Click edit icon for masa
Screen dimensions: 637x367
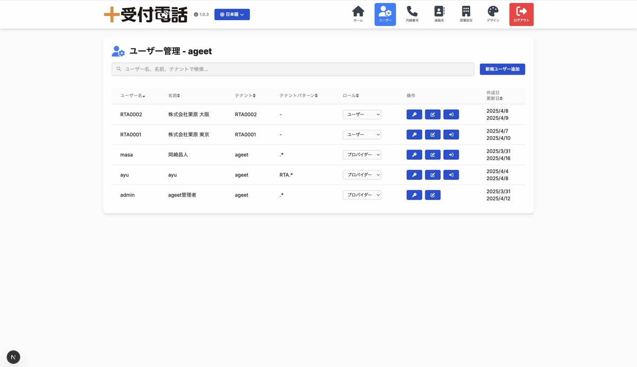click(x=433, y=155)
